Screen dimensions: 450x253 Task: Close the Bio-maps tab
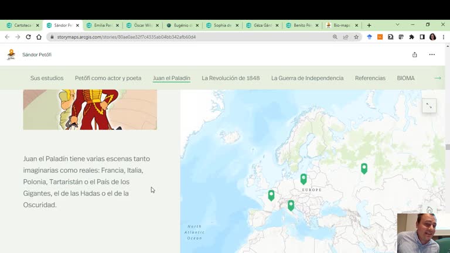tap(356, 26)
